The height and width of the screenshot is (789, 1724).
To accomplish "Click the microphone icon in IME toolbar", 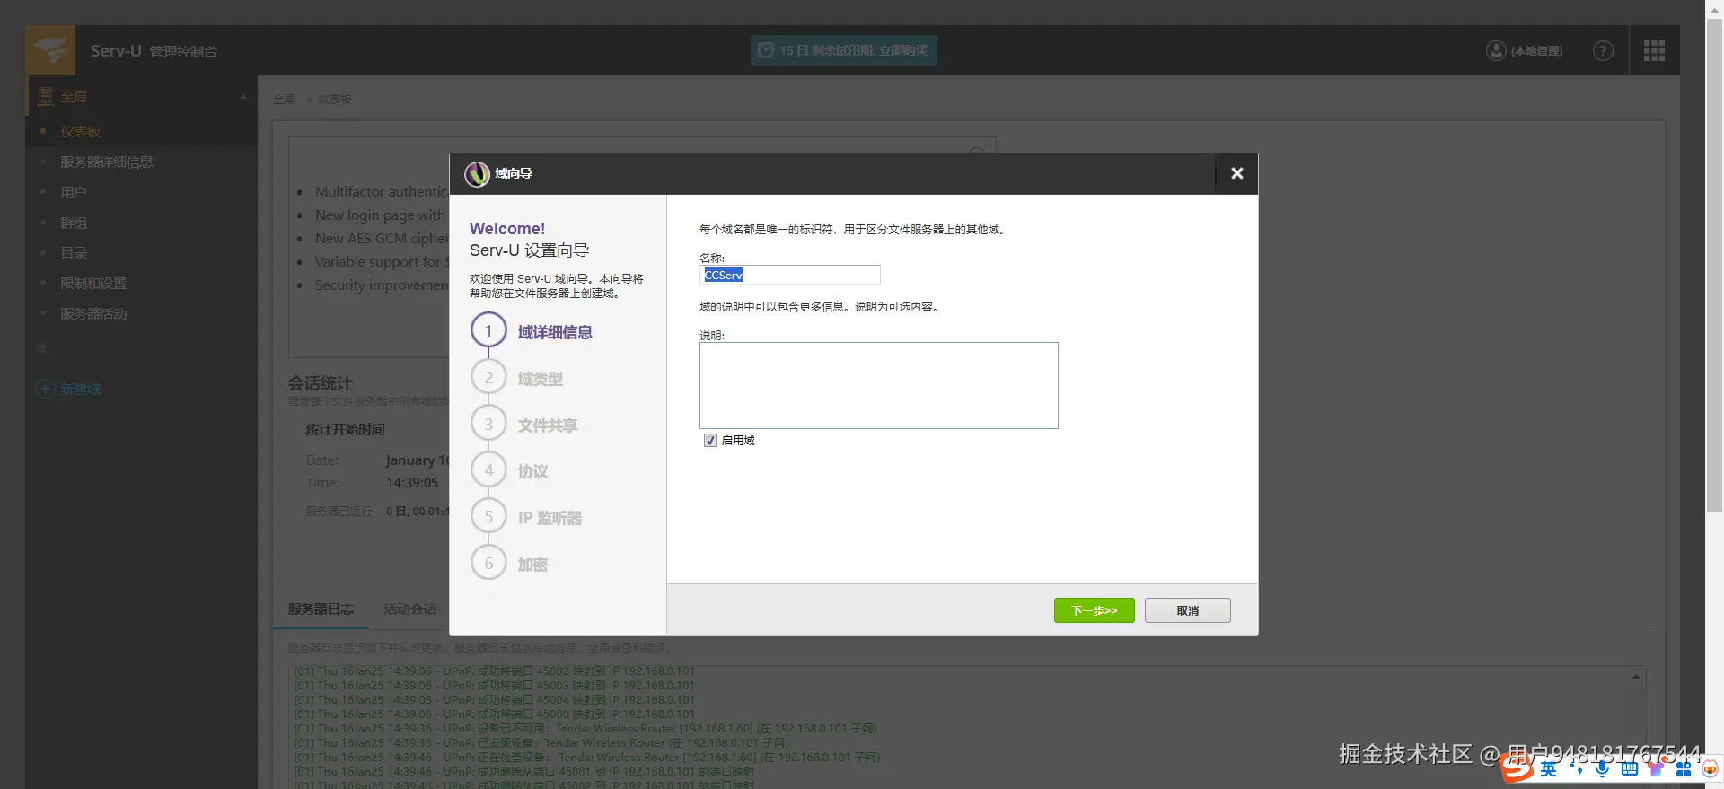I will click(1602, 768).
